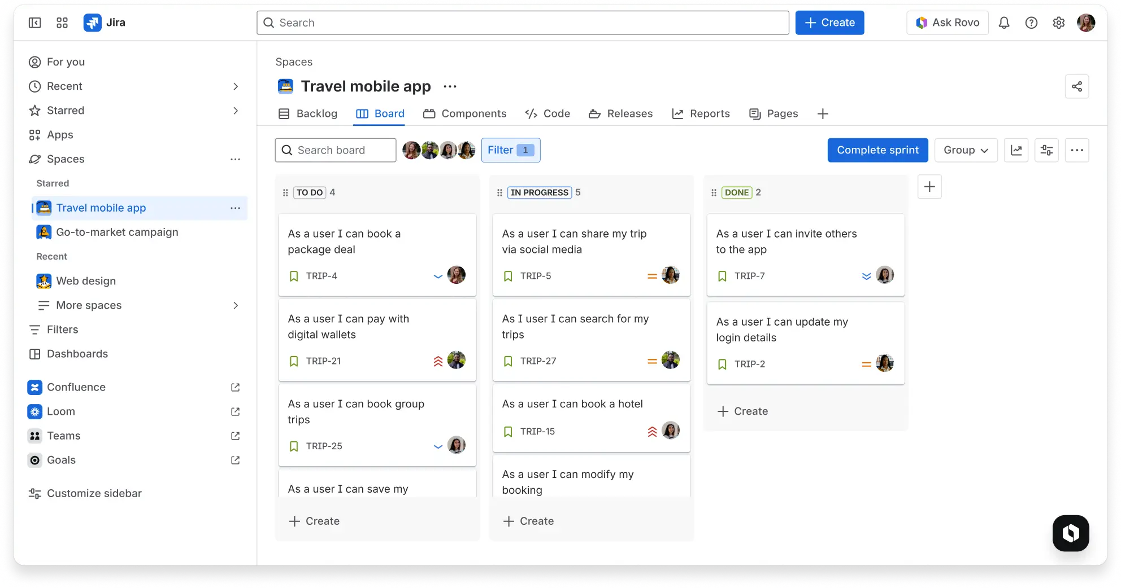The width and height of the screenshot is (1121, 588).
Task: Toggle the Filter button with 1 active
Action: tap(511, 150)
